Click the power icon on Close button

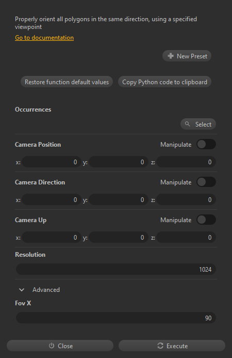click(x=52, y=346)
